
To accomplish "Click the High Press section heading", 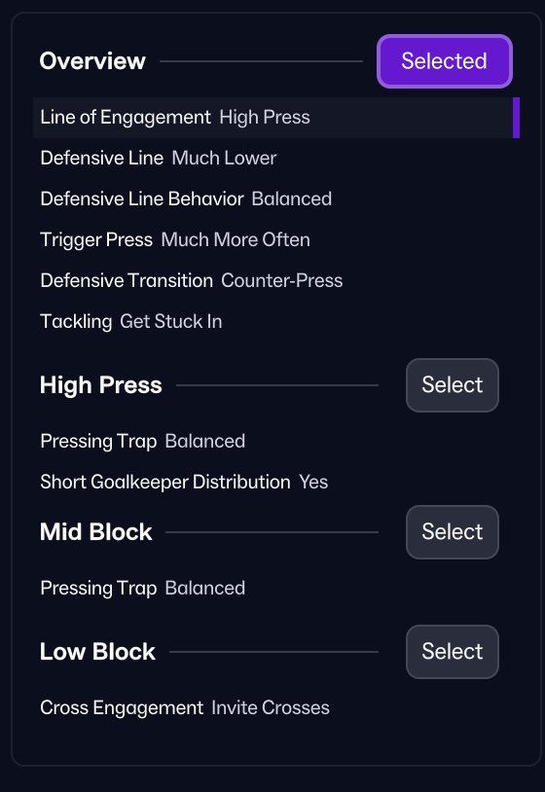I will (x=100, y=385).
